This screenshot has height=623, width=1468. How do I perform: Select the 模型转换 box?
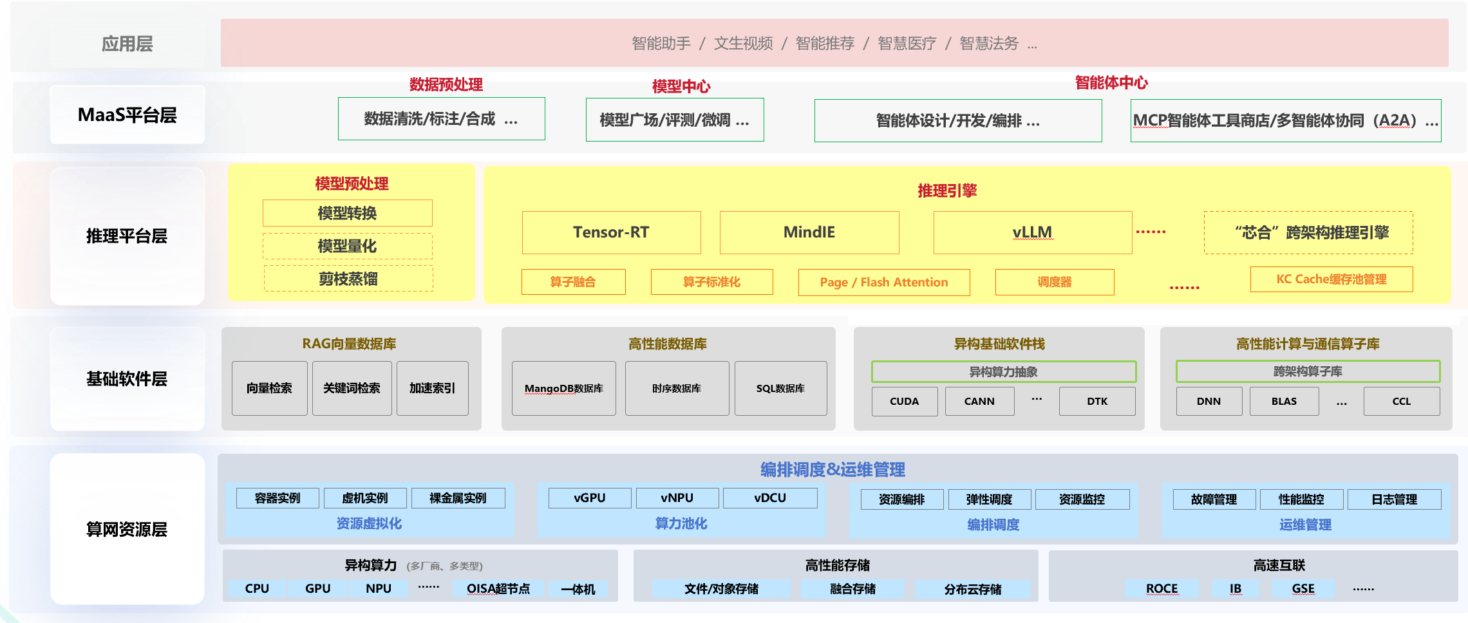coord(347,213)
